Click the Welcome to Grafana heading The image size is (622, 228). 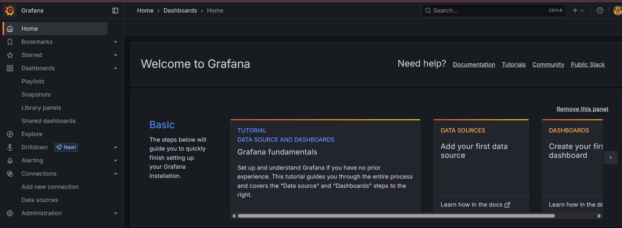pyautogui.click(x=195, y=64)
